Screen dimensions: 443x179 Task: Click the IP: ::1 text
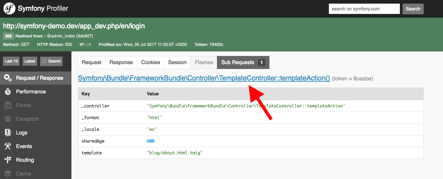coord(85,45)
